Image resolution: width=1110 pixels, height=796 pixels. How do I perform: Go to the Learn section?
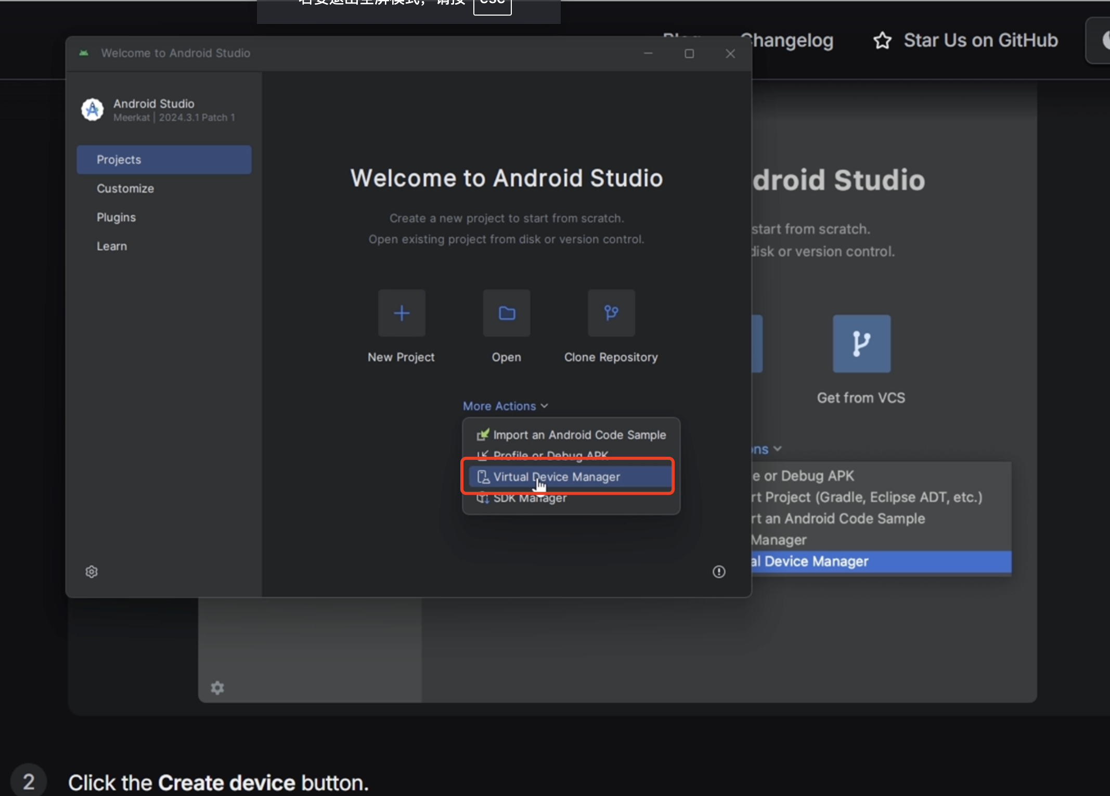(x=112, y=246)
